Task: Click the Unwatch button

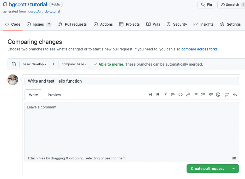Action: point(231,5)
